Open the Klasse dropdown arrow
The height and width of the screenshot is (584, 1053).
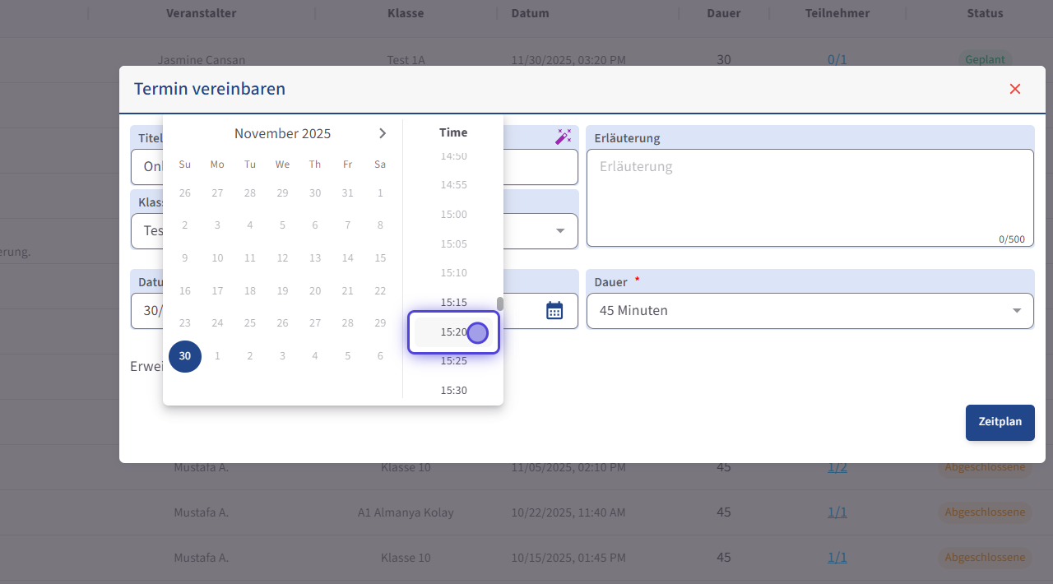click(x=560, y=231)
